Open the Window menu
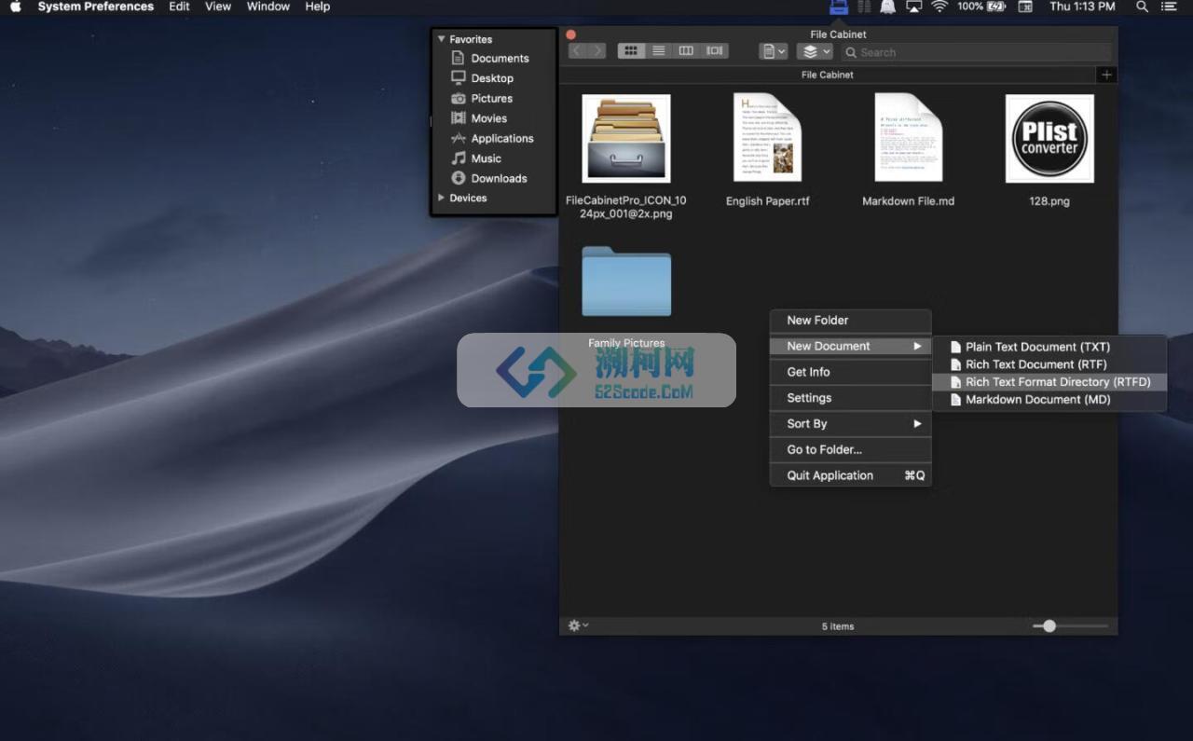 [x=268, y=7]
